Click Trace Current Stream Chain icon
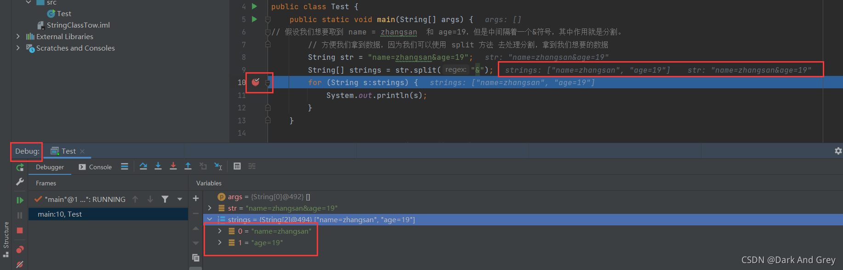The width and height of the screenshot is (843, 270). 252,167
